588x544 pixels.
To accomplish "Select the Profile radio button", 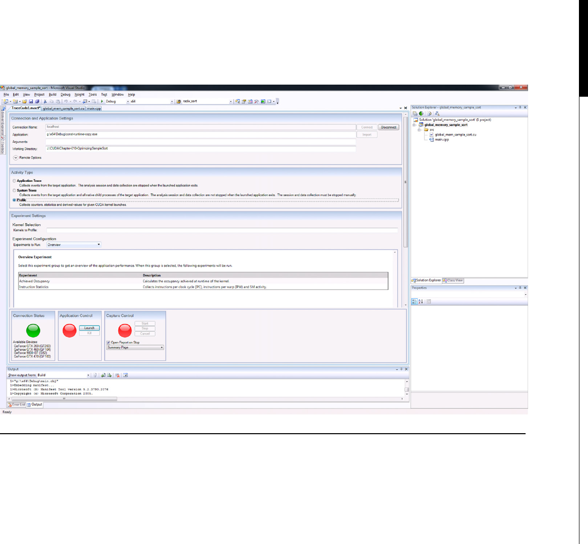I will (14, 200).
